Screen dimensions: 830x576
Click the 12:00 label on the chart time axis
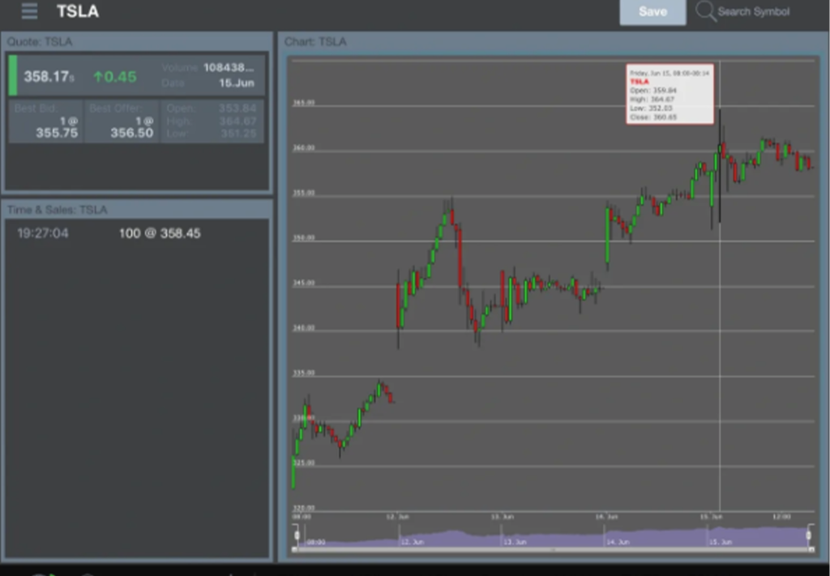tap(781, 516)
